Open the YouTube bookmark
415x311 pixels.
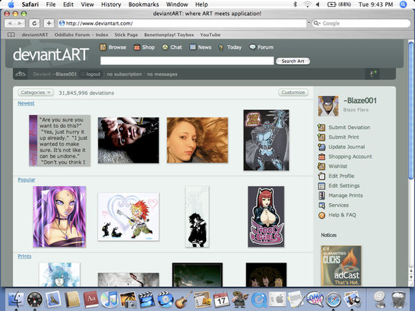[x=210, y=35]
